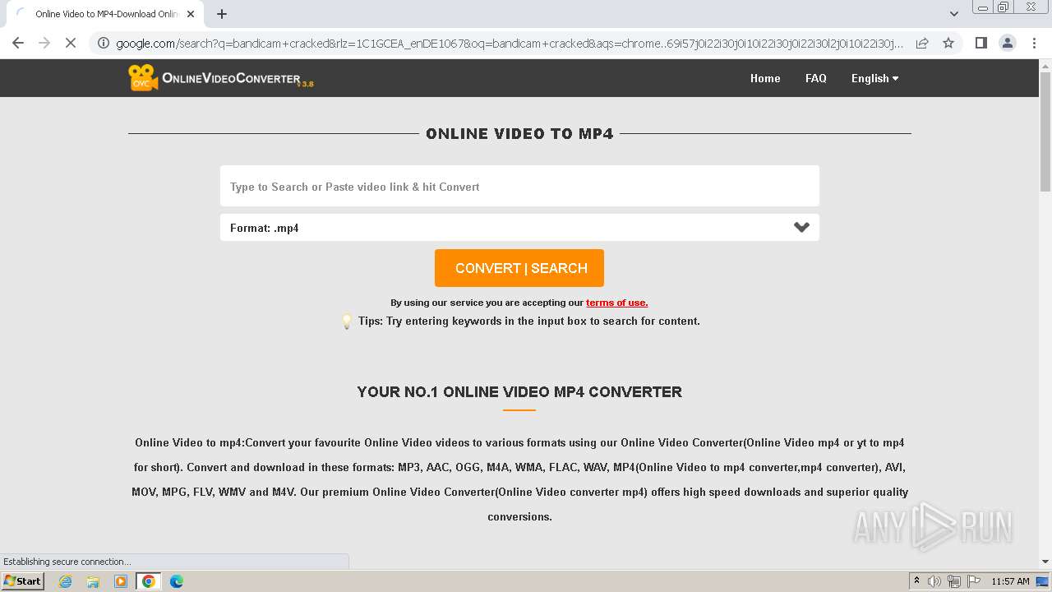Click the browser forward arrow
1052x592 pixels.
44,43
